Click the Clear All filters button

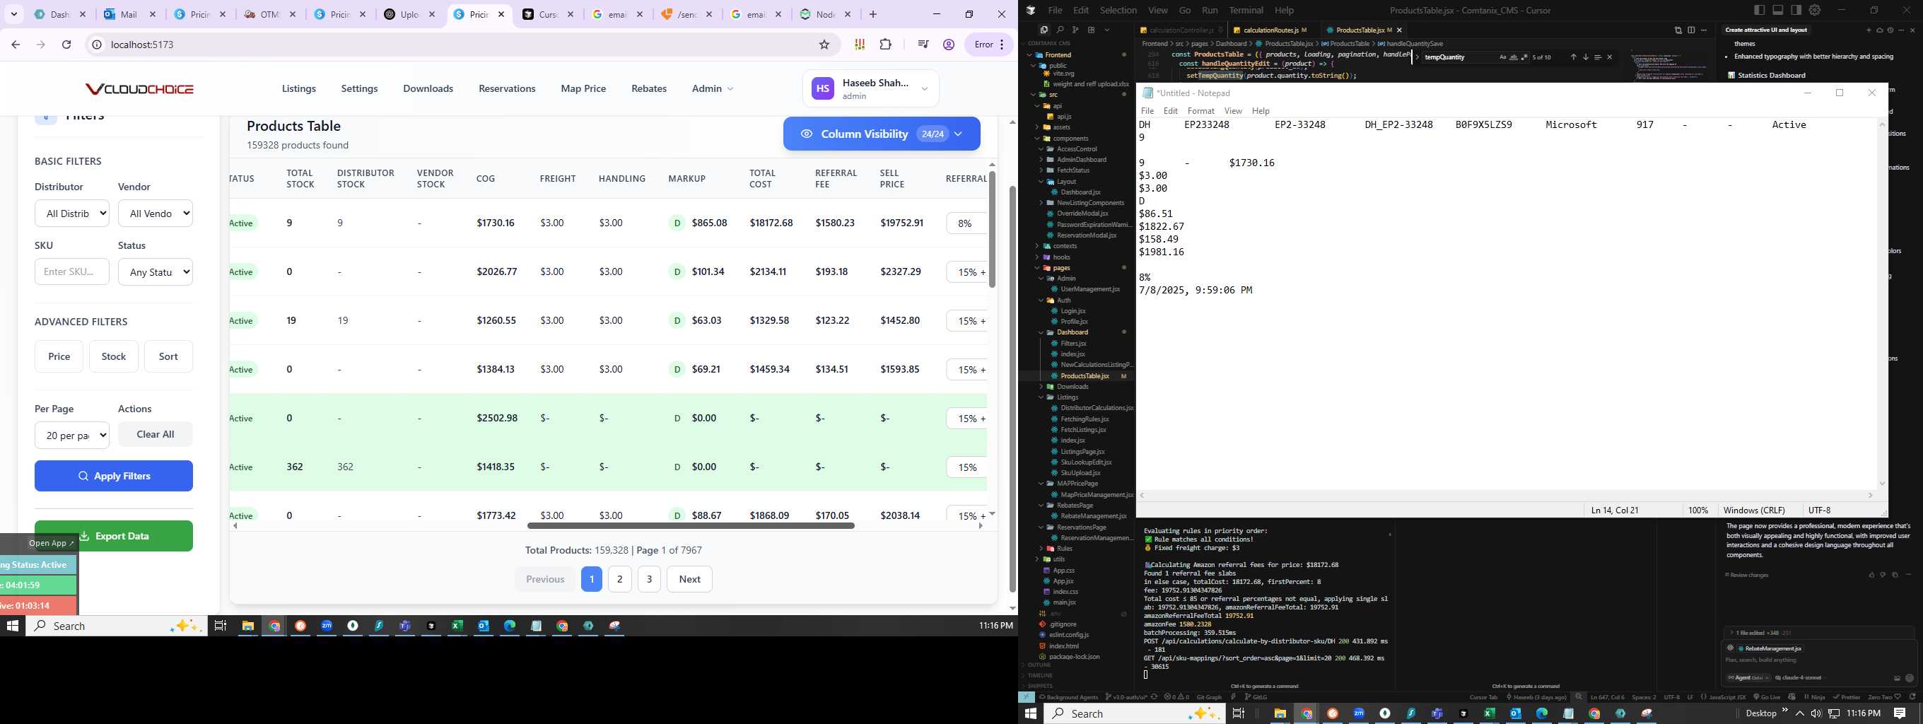pyautogui.click(x=156, y=433)
